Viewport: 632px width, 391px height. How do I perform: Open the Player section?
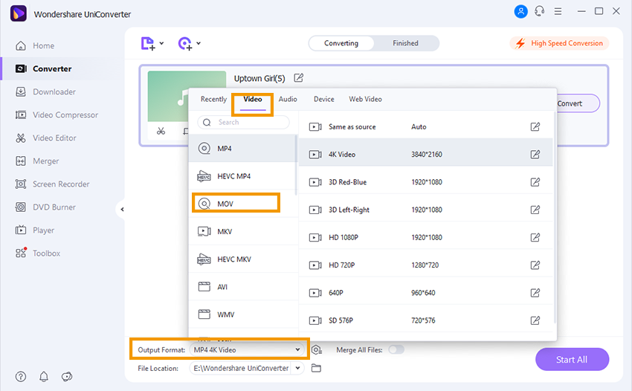click(34, 230)
